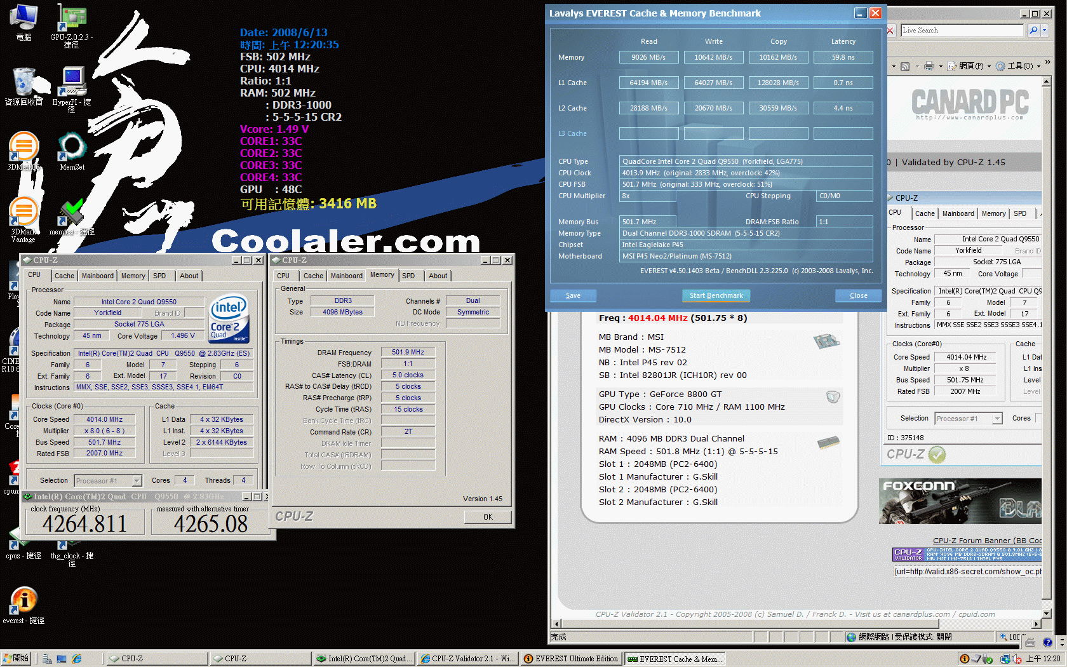Click the Start (開始) button
The image size is (1067, 667).
tap(15, 659)
